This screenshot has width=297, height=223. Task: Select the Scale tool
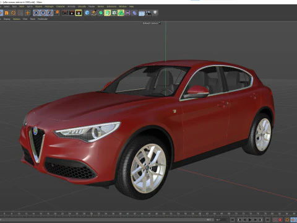point(7,13)
